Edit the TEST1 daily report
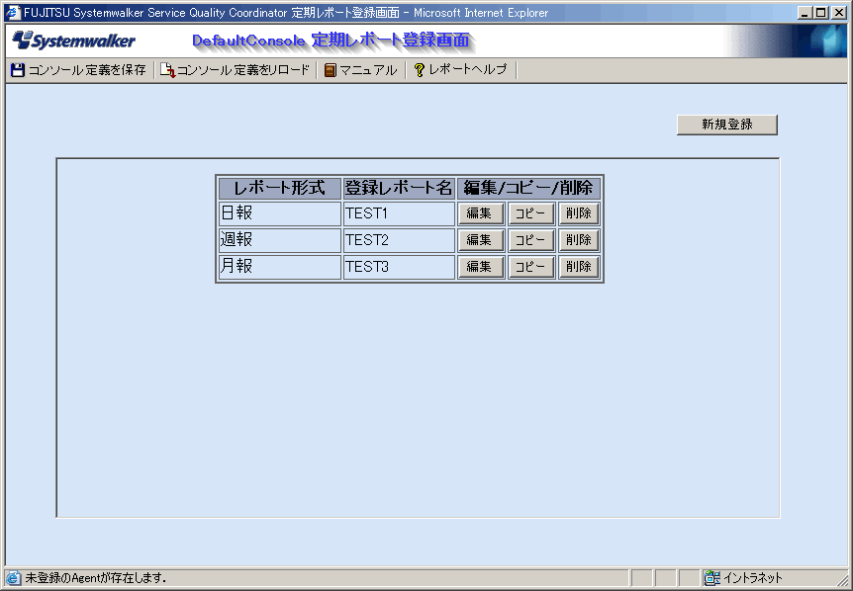Viewport: 853px width, 591px height. pyautogui.click(x=480, y=213)
